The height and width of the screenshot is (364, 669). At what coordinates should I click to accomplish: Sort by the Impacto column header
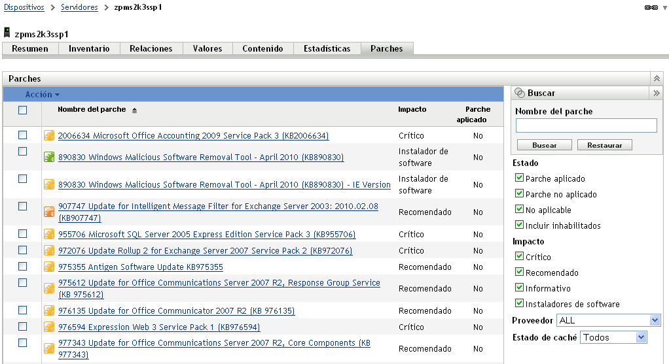tap(412, 109)
